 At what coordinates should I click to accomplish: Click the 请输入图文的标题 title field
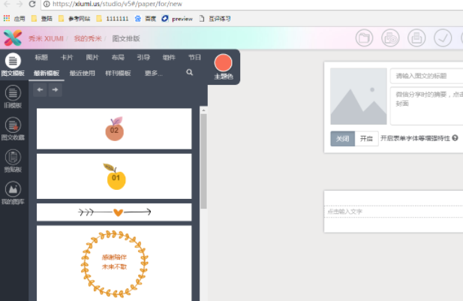click(427, 76)
